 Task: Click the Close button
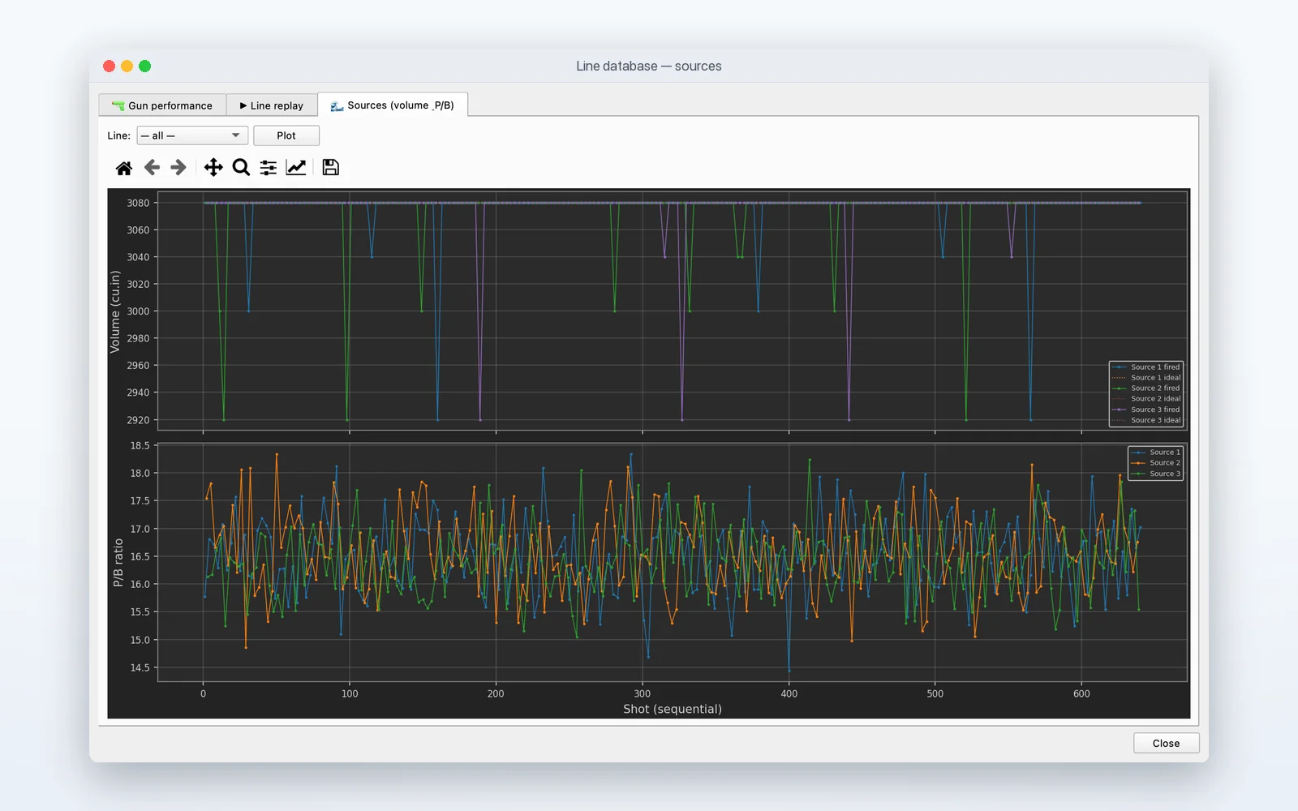(x=1166, y=743)
